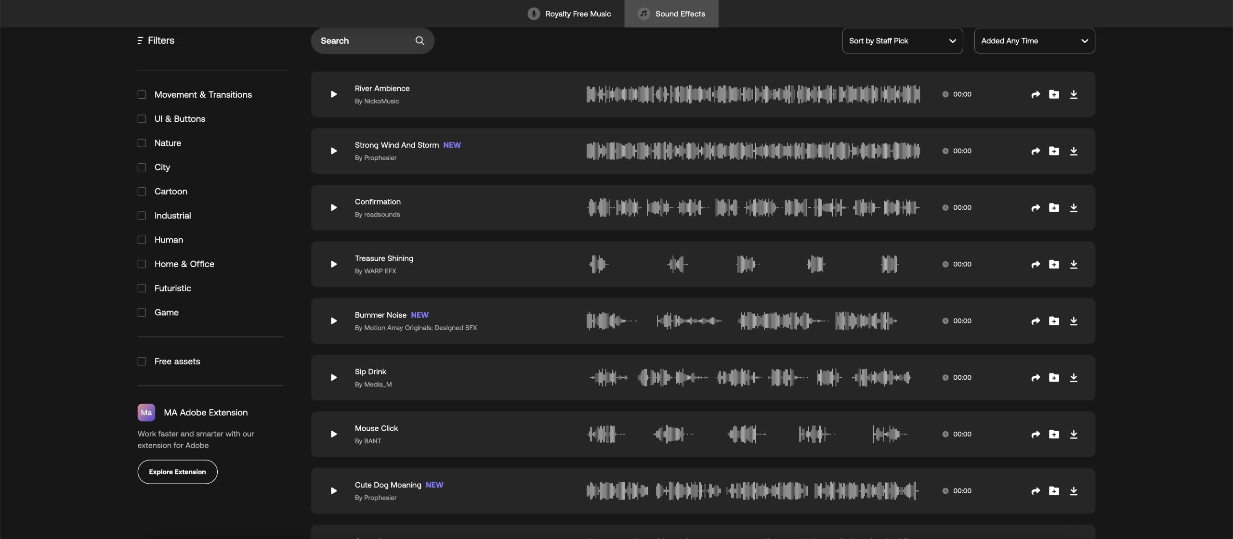Click the play button for Cute Dog Moaning
1233x539 pixels.
[333, 491]
